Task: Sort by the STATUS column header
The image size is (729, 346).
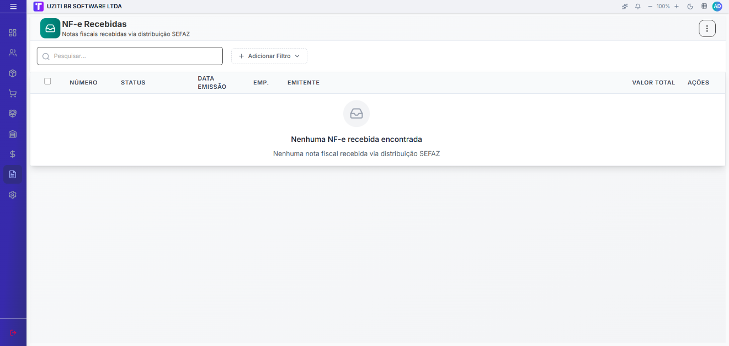Action: pos(133,82)
